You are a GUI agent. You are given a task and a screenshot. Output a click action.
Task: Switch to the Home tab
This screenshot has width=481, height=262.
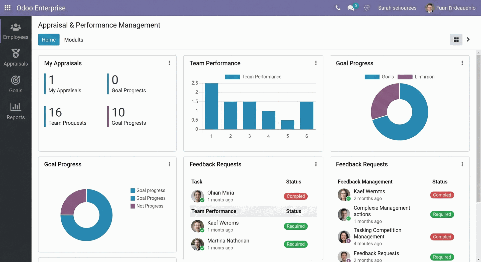click(48, 40)
